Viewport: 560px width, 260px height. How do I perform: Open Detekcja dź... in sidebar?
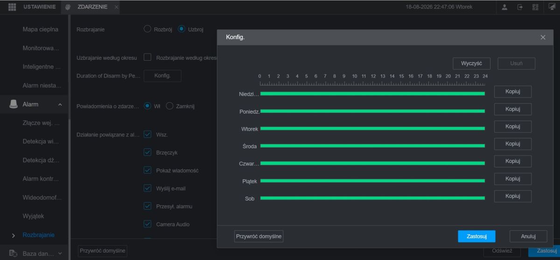pyautogui.click(x=41, y=161)
